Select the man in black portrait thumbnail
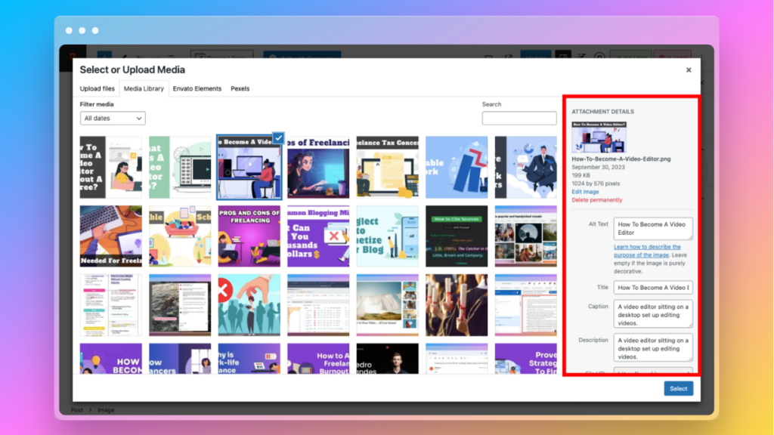This screenshot has height=435, width=774. click(x=387, y=359)
